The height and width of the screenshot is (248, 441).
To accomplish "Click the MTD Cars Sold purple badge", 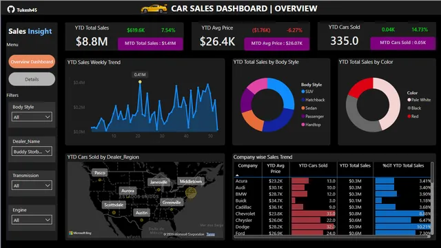I will [x=402, y=43].
